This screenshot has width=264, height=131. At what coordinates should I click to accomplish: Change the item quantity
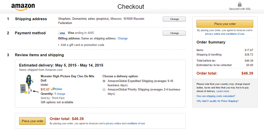pos(61,94)
